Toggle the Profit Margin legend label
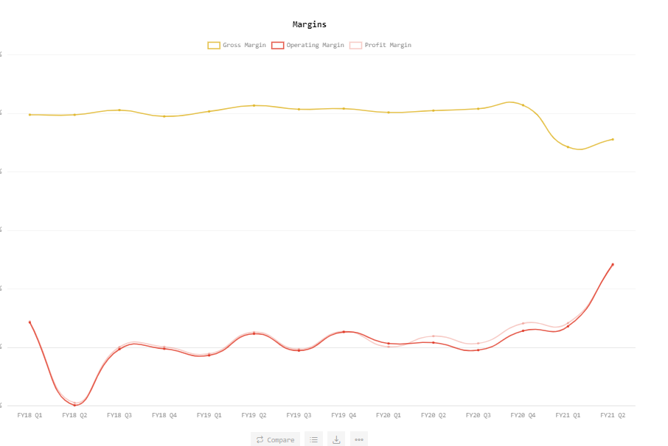Screen dimensions: 668x446 click(x=390, y=46)
